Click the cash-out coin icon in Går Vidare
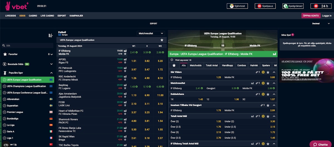 point(263,72)
